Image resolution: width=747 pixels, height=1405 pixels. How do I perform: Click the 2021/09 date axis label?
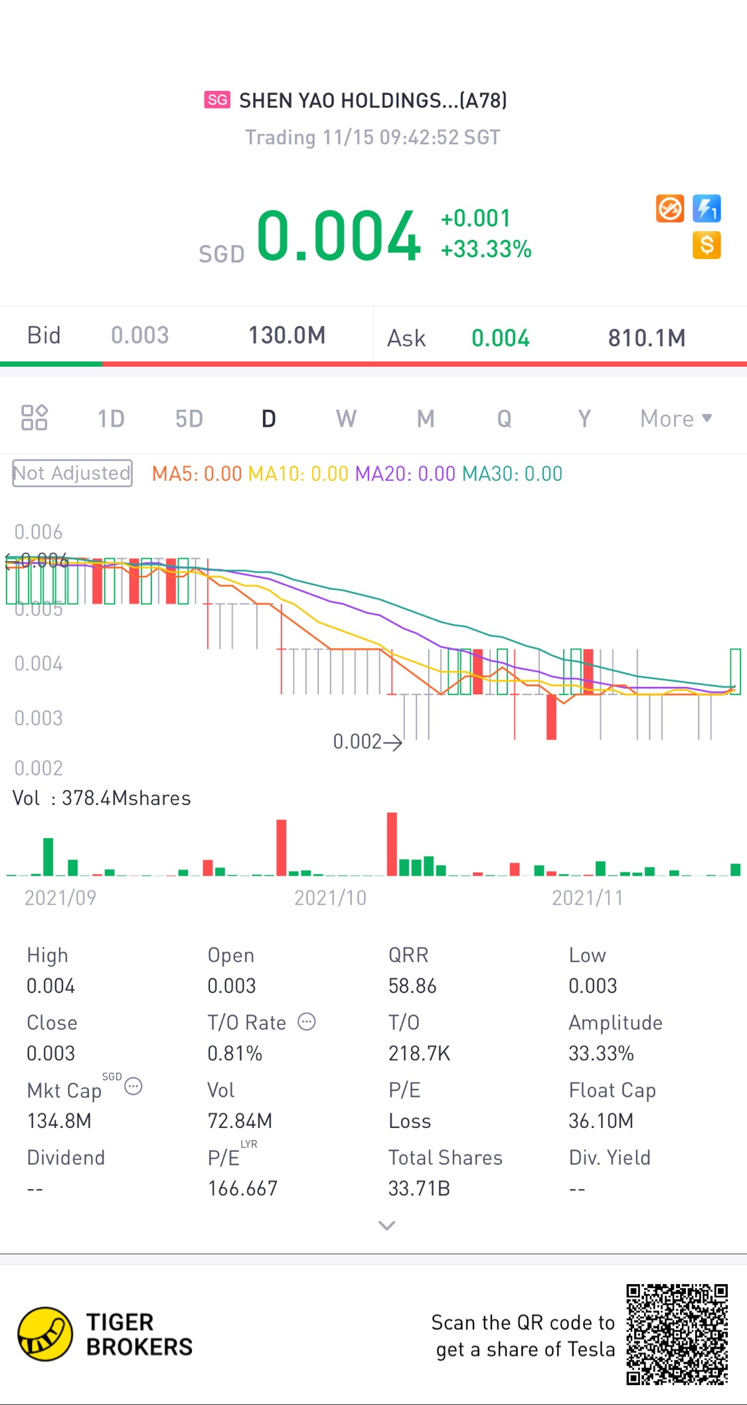(60, 898)
